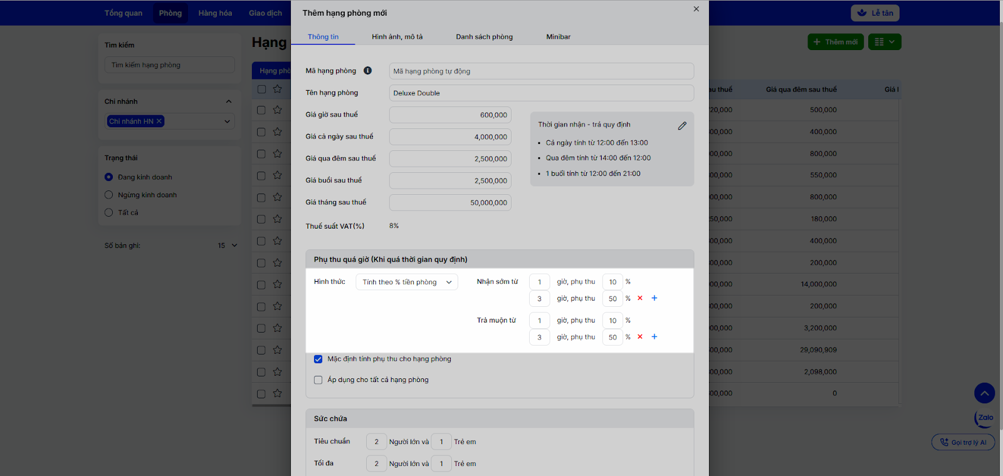The image size is (1003, 476).
Task: Uncheck Mặc định tính phụ thu checkbox
Action: [x=318, y=360]
